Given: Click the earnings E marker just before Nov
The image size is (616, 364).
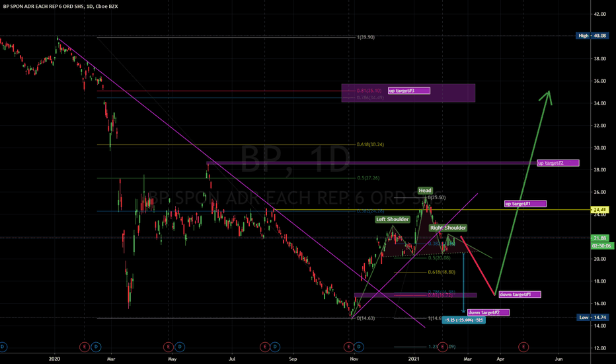Looking at the screenshot, I should (348, 347).
